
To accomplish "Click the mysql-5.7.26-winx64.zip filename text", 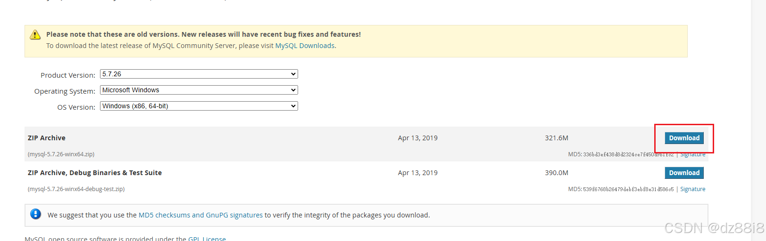I will [x=61, y=154].
